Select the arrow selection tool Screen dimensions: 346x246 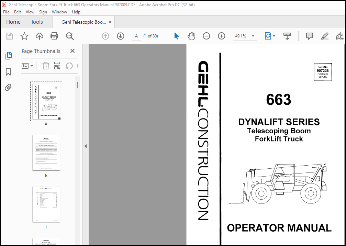coord(176,36)
